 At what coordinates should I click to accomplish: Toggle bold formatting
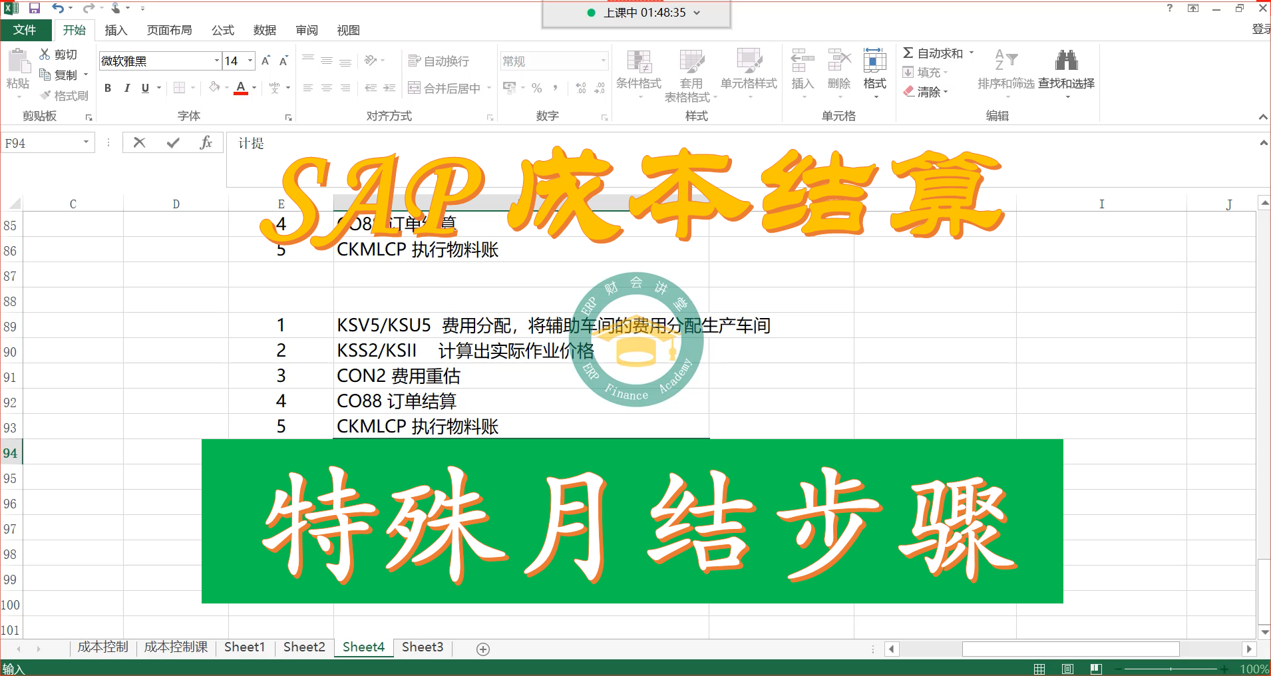coord(107,87)
